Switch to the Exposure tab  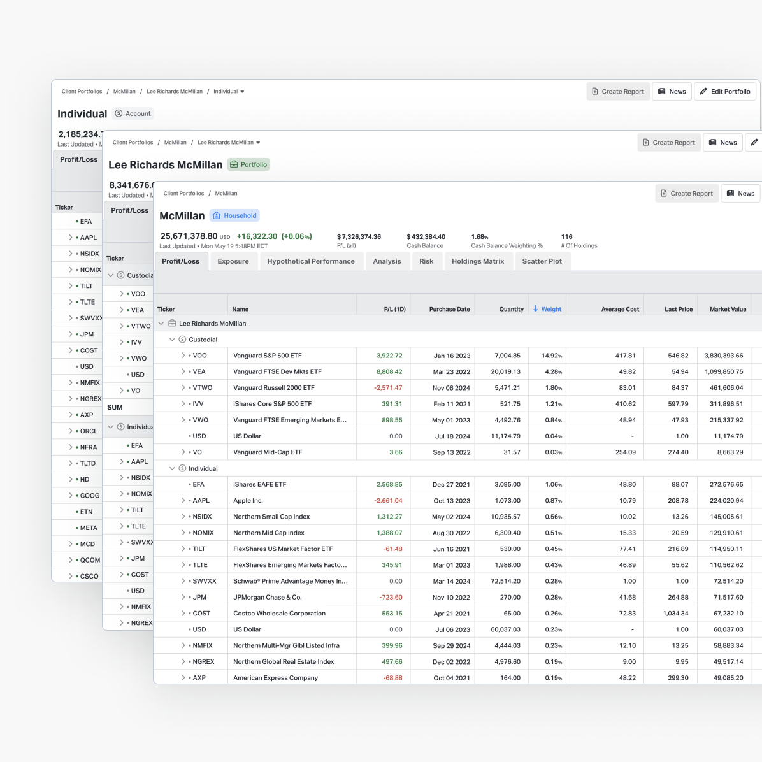233,261
